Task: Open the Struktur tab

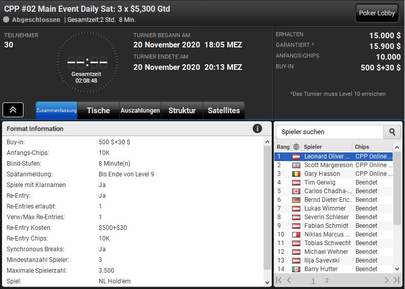Action: pyautogui.click(x=182, y=110)
